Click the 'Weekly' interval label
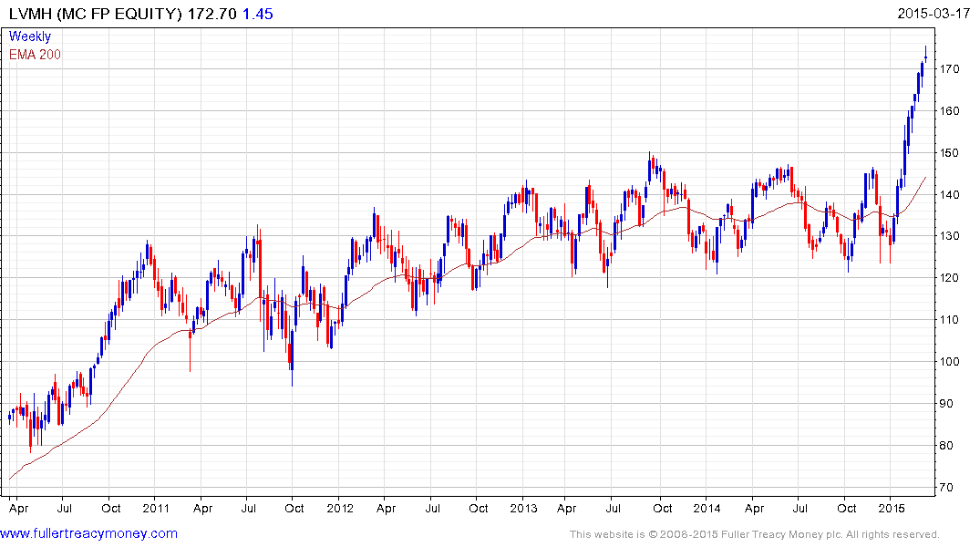 click(30, 36)
